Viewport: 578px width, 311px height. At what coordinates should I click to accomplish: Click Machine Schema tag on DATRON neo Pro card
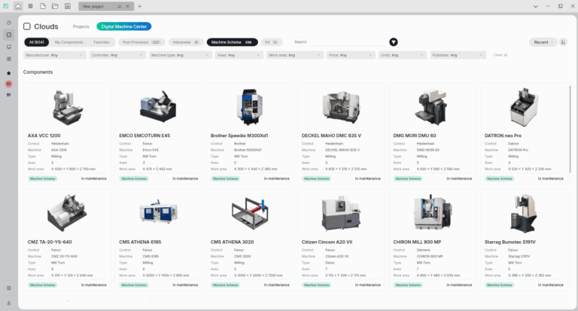click(x=499, y=178)
